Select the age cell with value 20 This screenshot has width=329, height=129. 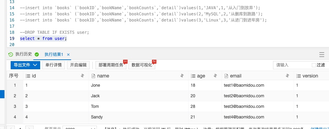(x=205, y=96)
